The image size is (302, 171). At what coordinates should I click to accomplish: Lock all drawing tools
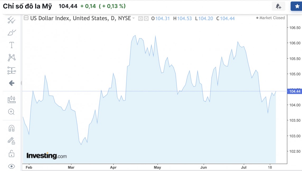tap(12, 154)
